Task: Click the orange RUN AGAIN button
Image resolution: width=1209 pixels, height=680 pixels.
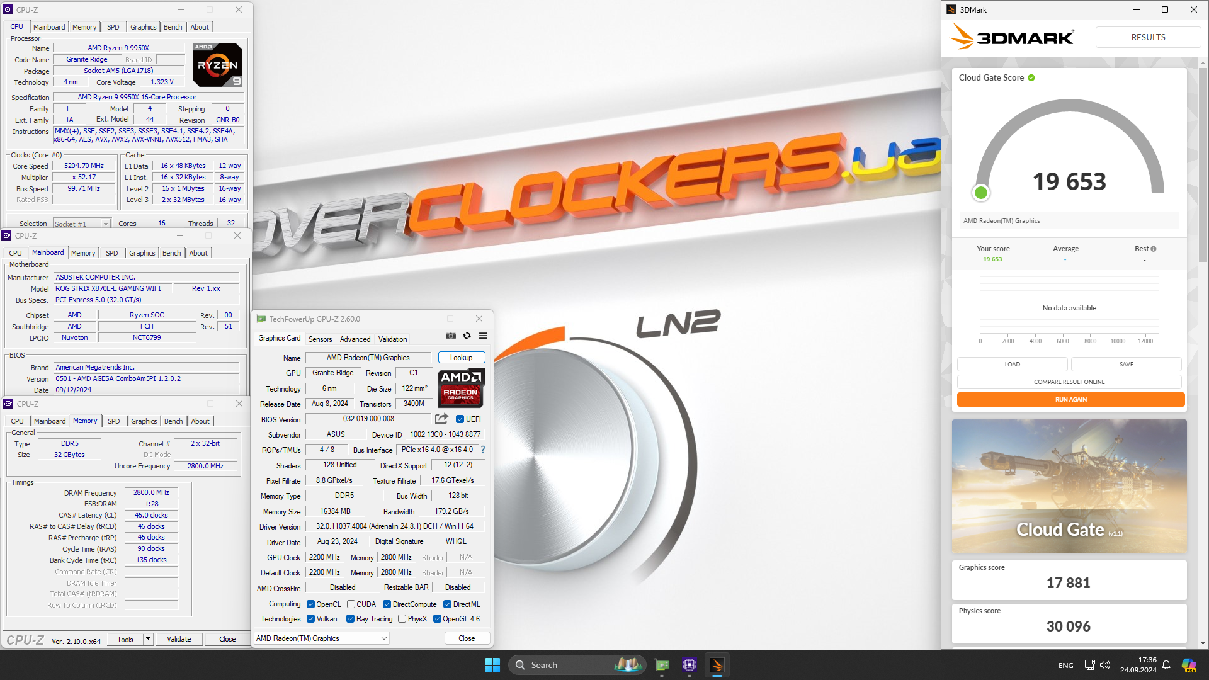Action: [1070, 400]
